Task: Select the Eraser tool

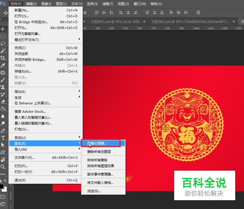Action: tap(3, 102)
